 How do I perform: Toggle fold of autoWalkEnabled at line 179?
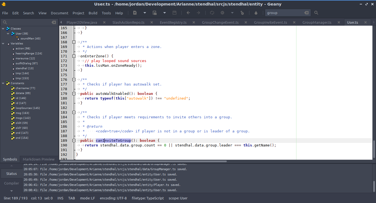(74, 94)
